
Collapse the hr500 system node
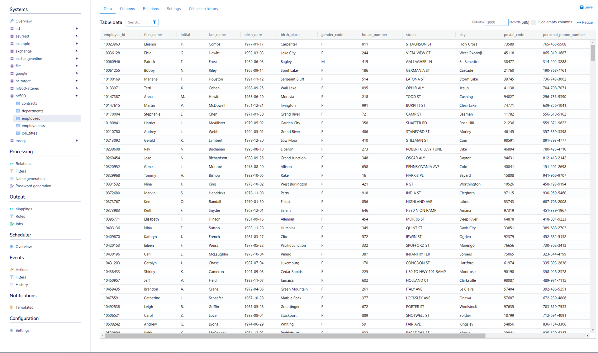77,96
